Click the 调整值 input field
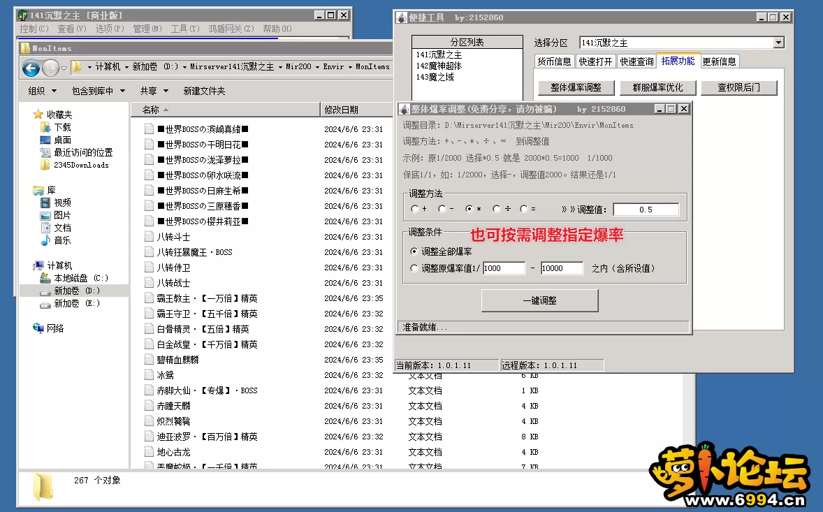 [x=646, y=210]
